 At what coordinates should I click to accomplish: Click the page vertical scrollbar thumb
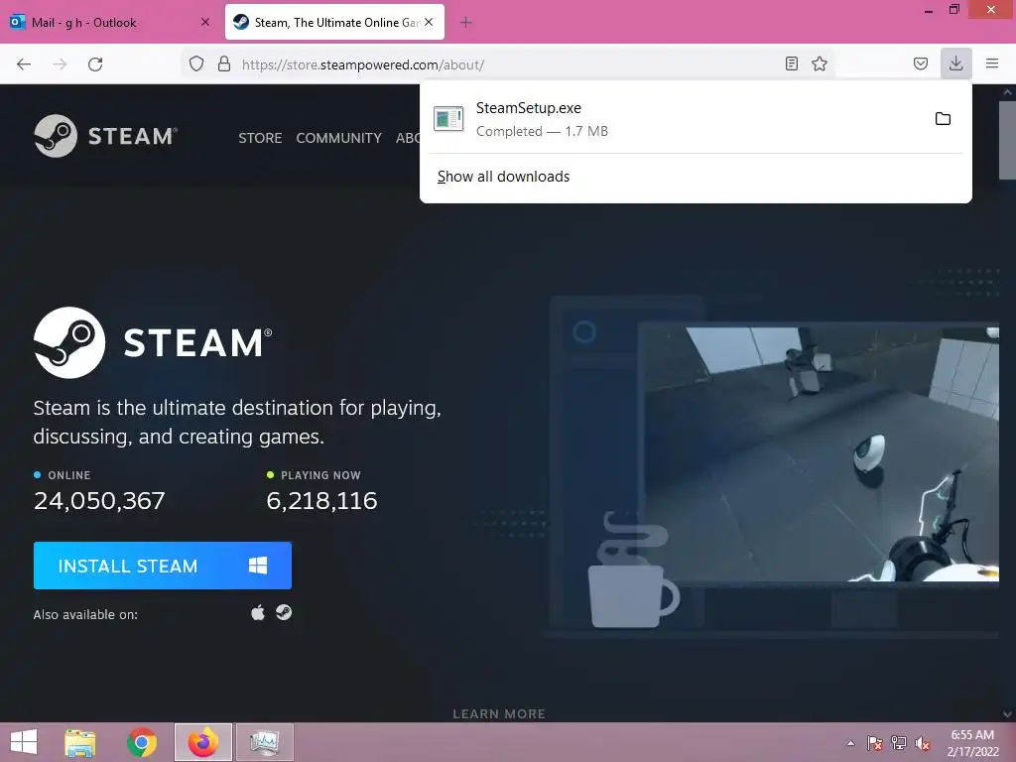[1007, 139]
